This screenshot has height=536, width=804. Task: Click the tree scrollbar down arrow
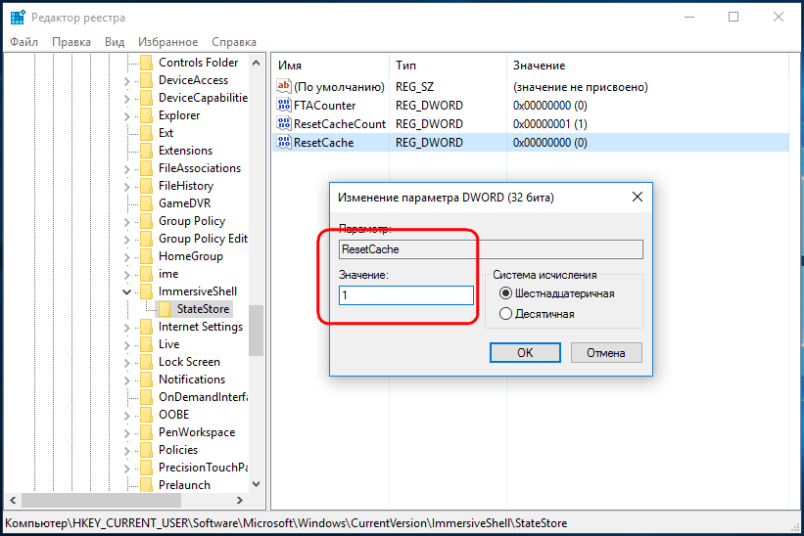(256, 484)
